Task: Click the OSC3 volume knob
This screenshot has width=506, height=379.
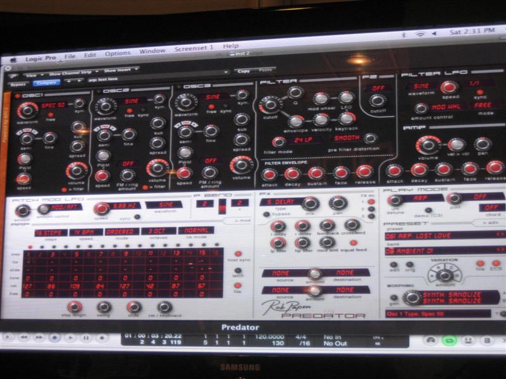Action: coord(242,165)
